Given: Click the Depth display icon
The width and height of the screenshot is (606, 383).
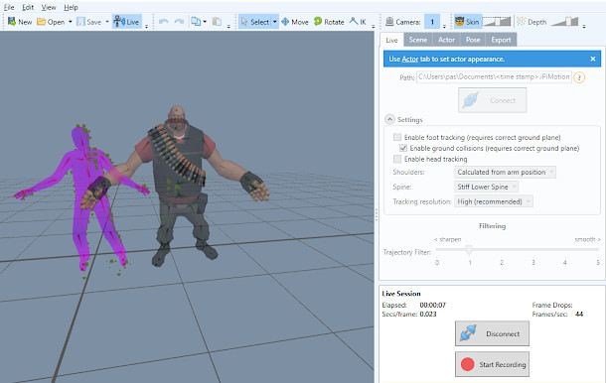Looking at the screenshot, I should [x=522, y=22].
